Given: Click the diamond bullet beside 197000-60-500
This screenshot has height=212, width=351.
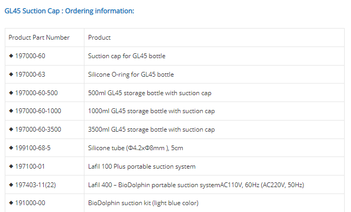Looking at the screenshot, I should coord(11,93).
